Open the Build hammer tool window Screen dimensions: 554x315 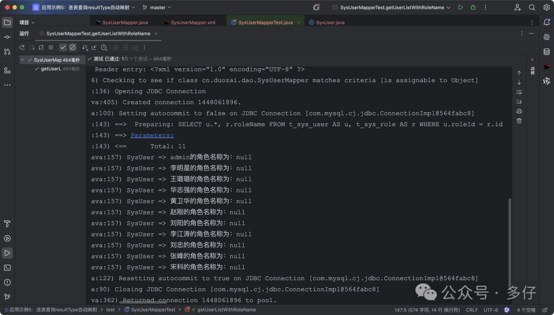(7, 224)
